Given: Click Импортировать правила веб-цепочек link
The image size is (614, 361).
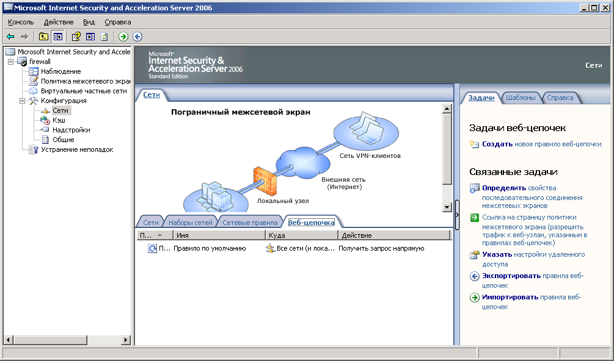Looking at the screenshot, I should click(532, 302).
